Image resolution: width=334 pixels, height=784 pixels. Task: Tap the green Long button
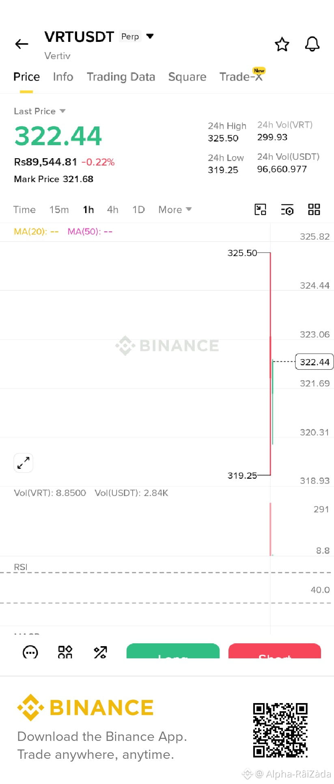(173, 651)
